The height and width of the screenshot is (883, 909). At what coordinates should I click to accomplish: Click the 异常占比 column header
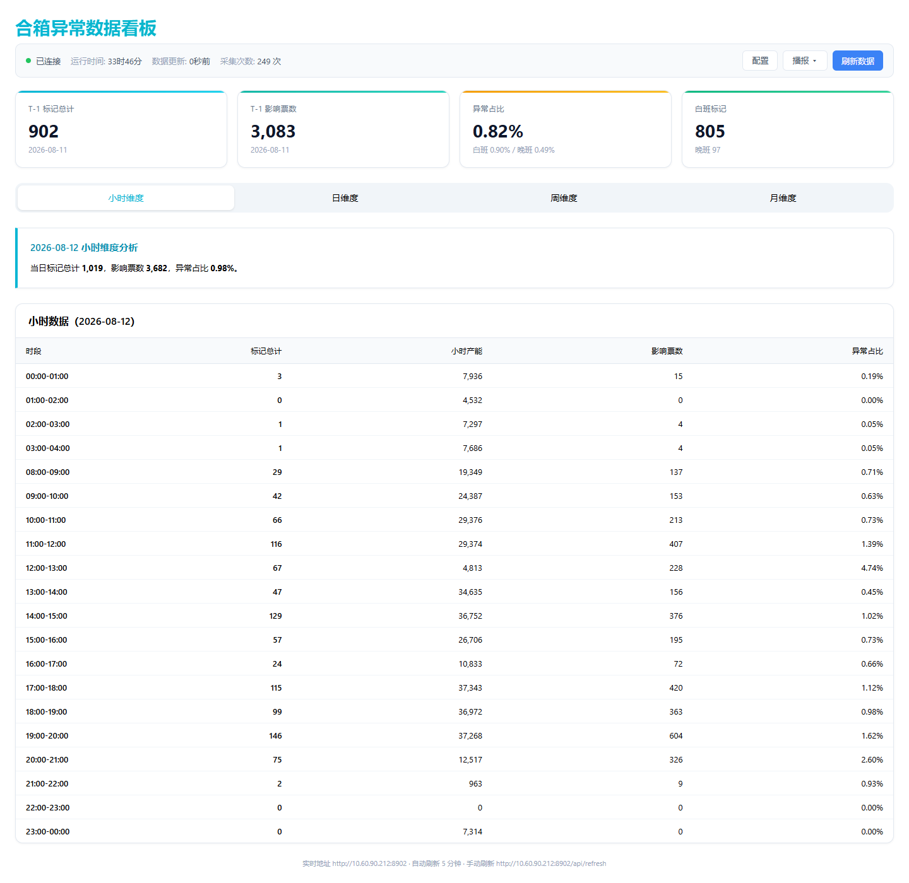click(x=867, y=351)
